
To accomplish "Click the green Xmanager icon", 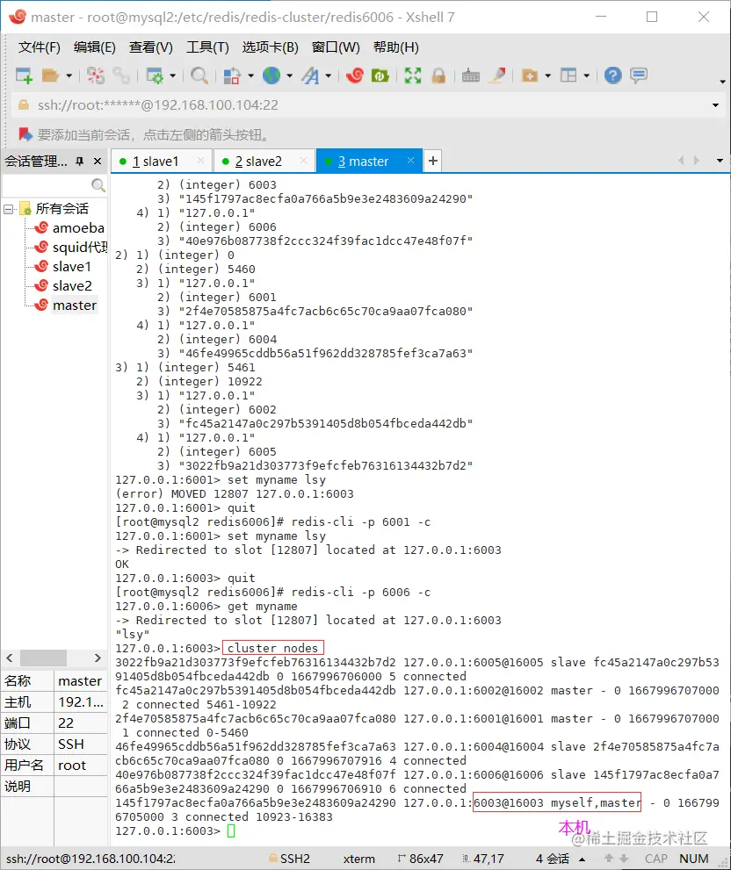I will (x=380, y=75).
